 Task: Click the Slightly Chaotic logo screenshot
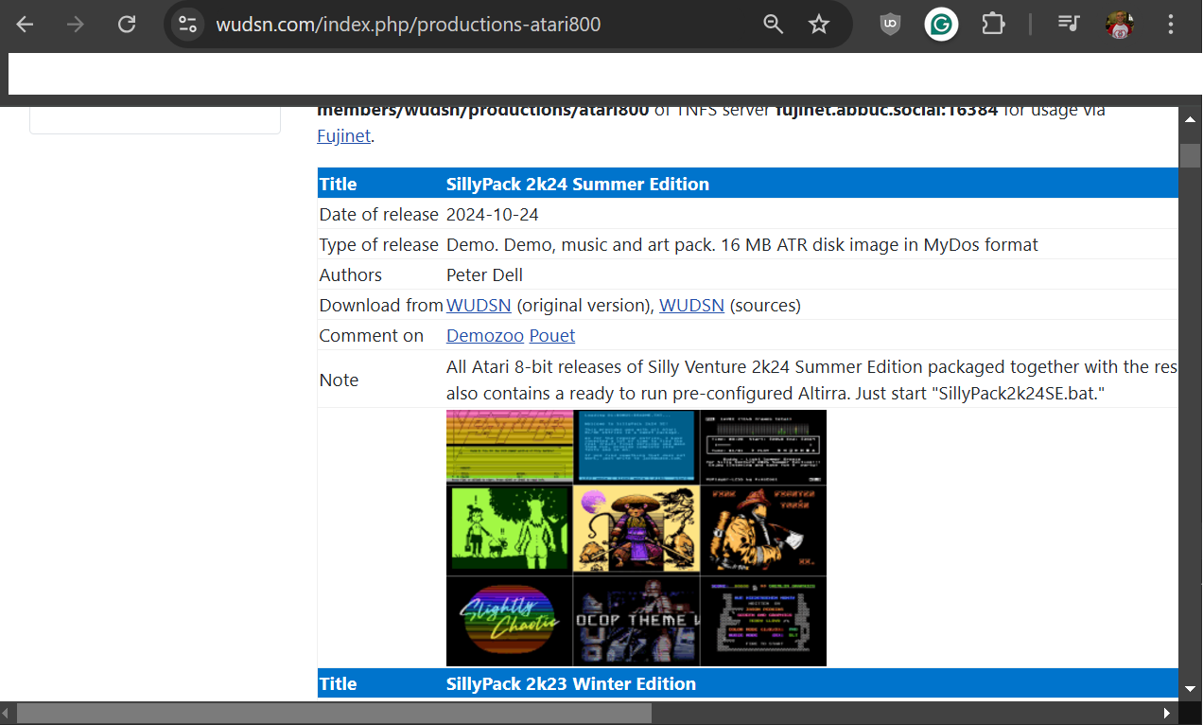point(510,621)
